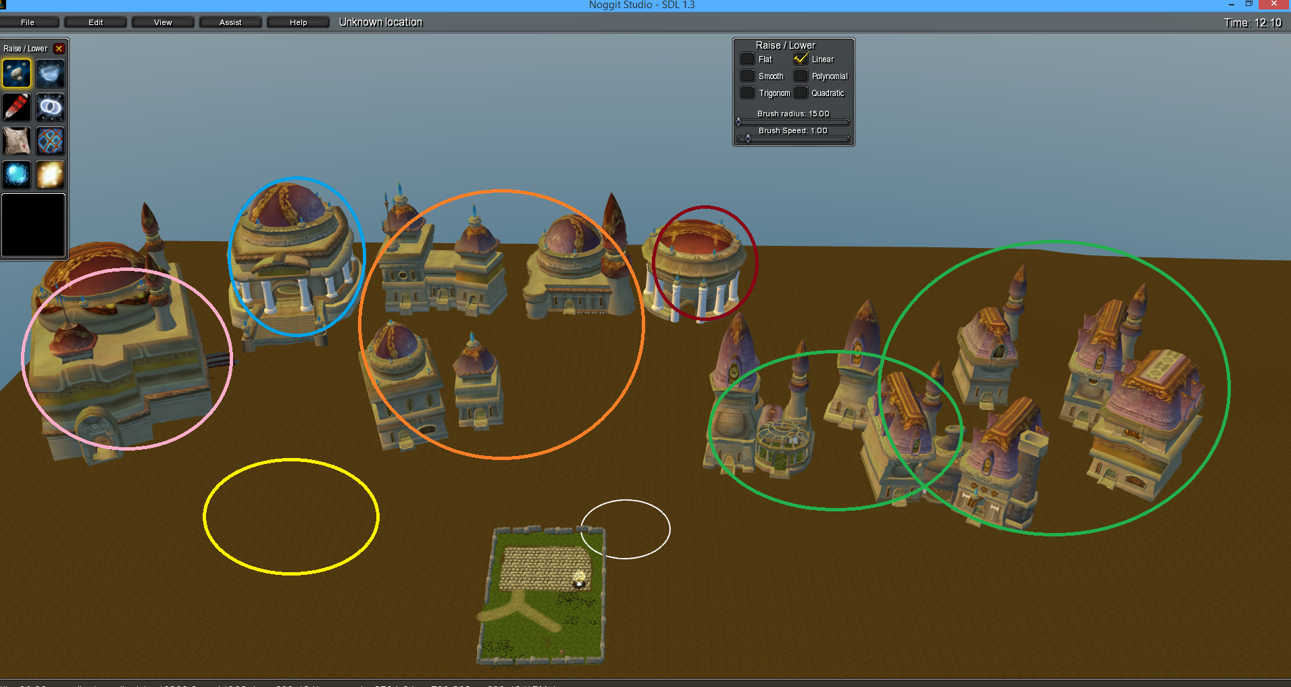Enable the Flat brush checkbox
This screenshot has height=687, width=1291.
[x=747, y=59]
